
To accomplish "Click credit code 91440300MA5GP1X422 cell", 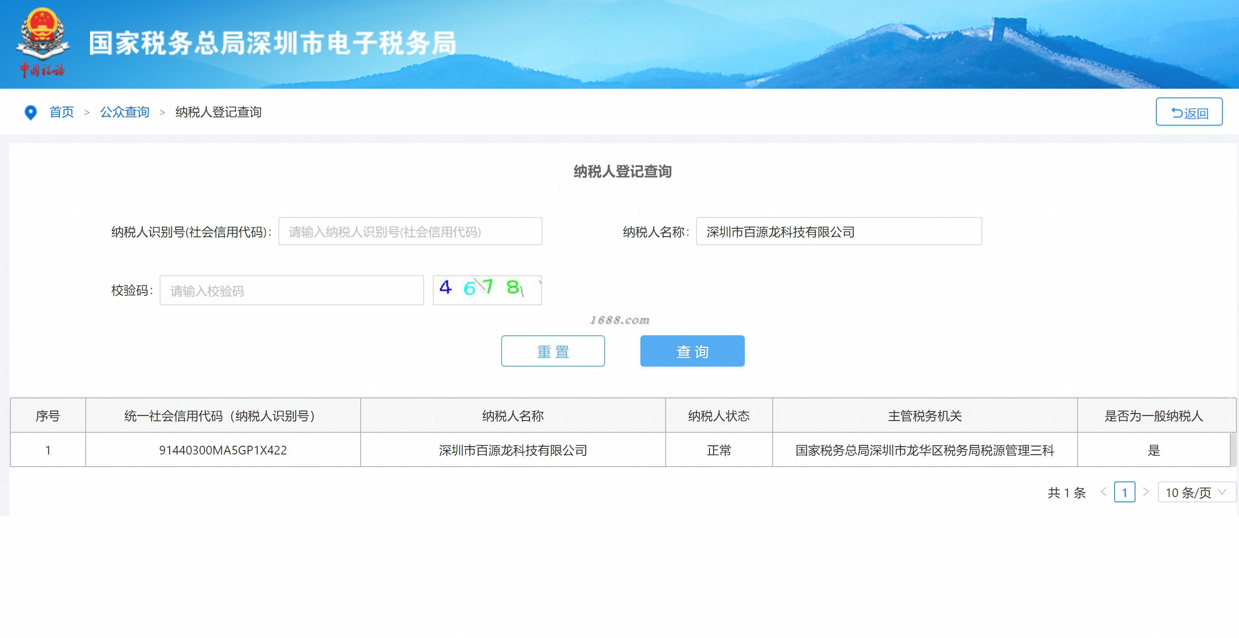I will click(223, 451).
